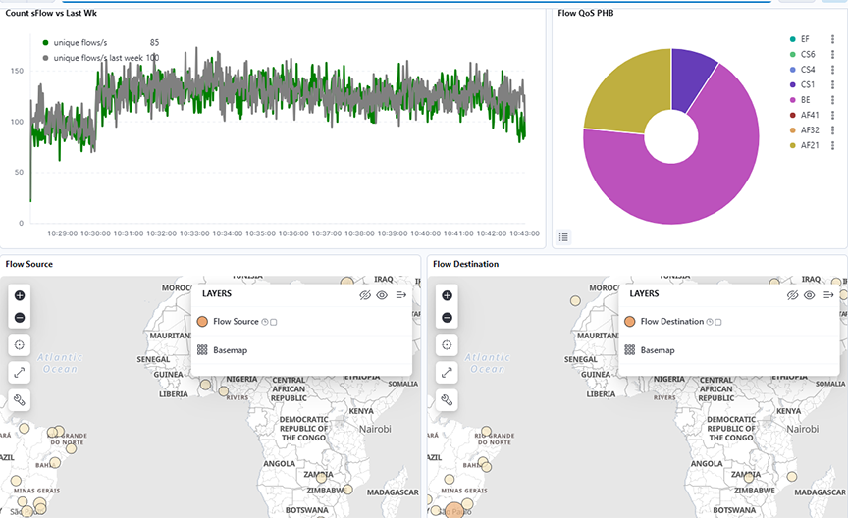This screenshot has height=518, width=848.
Task: Zoom in on the Flow Source map
Action: pyautogui.click(x=20, y=295)
